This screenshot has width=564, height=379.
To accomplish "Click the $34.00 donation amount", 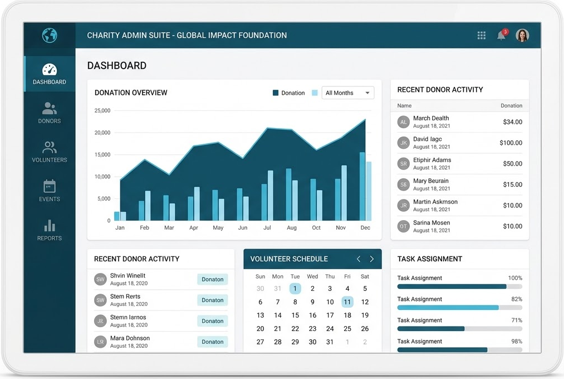I will [513, 122].
